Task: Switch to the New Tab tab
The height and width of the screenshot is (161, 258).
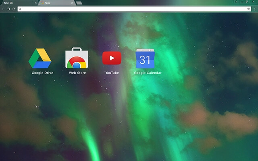Action: tap(19, 3)
